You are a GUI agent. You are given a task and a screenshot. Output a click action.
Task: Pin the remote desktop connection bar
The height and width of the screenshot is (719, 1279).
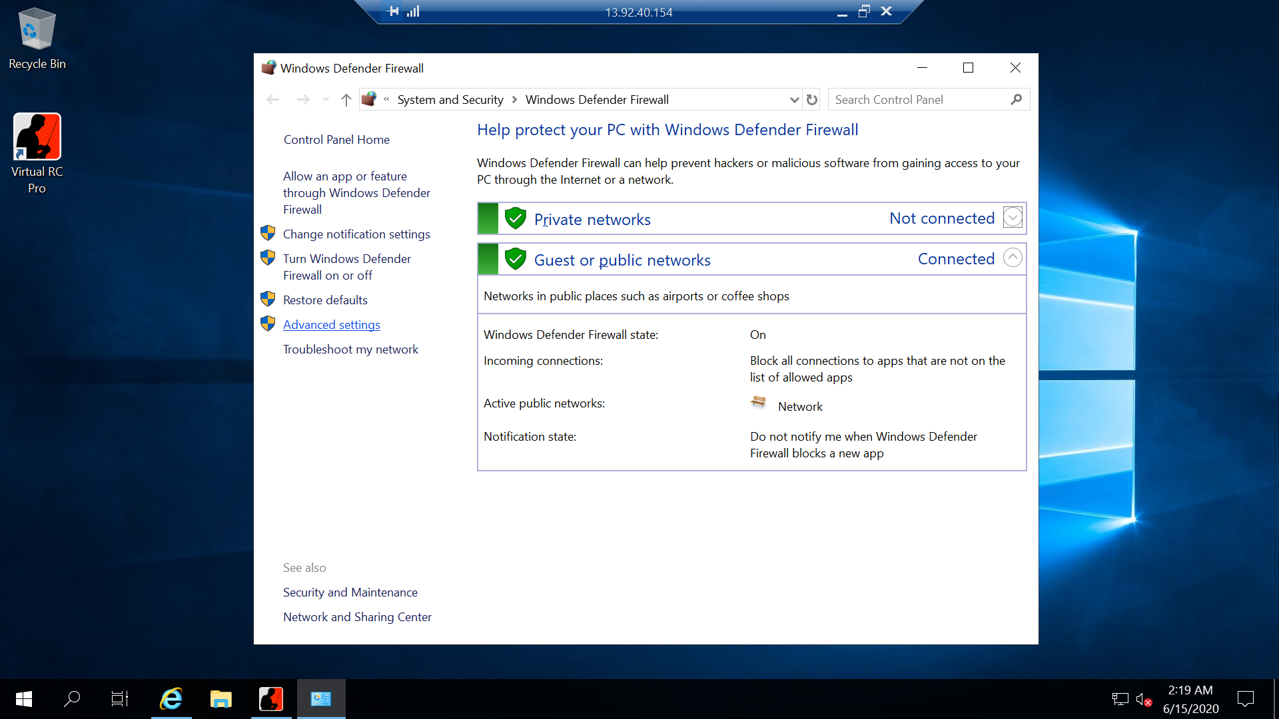393,11
